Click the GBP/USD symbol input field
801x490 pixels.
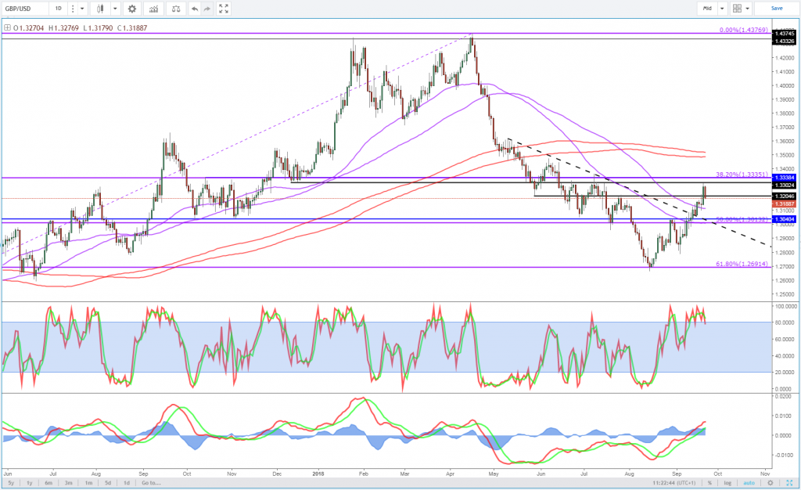point(23,9)
